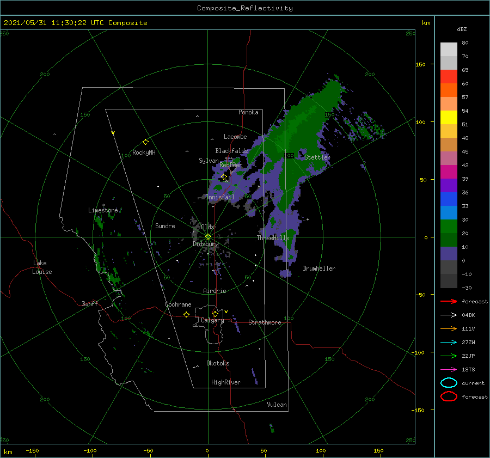Select the orange 111V arrow in legend

449,328
